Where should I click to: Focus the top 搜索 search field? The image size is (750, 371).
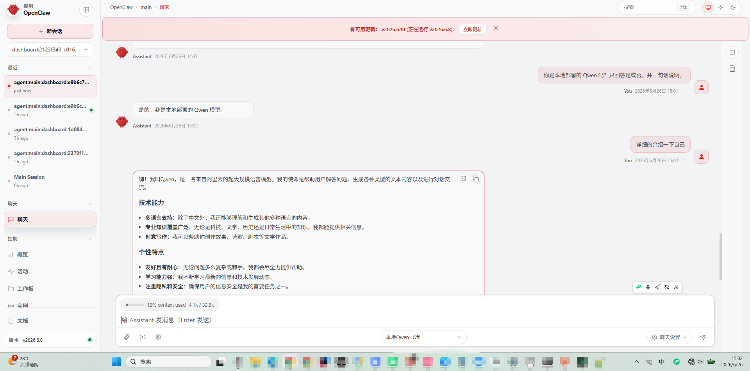657,7
